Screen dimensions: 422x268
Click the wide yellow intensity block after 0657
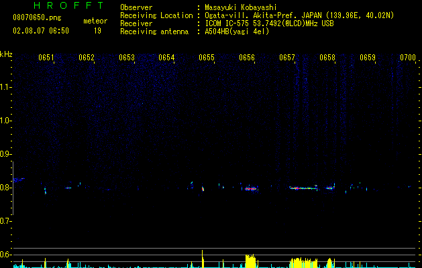click(303, 263)
